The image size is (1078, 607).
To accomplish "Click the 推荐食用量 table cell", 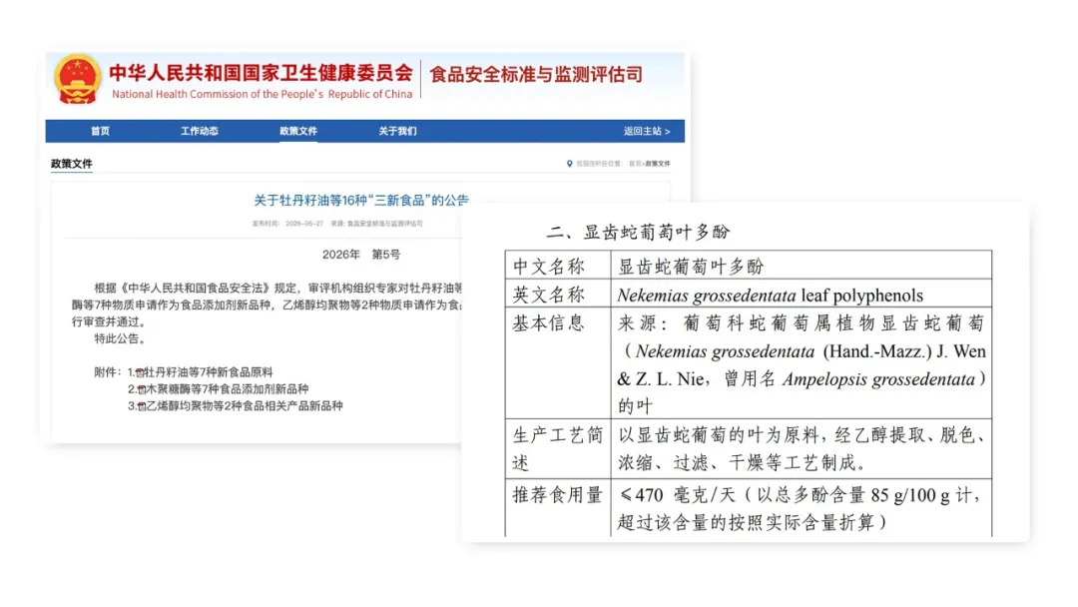I will click(558, 507).
